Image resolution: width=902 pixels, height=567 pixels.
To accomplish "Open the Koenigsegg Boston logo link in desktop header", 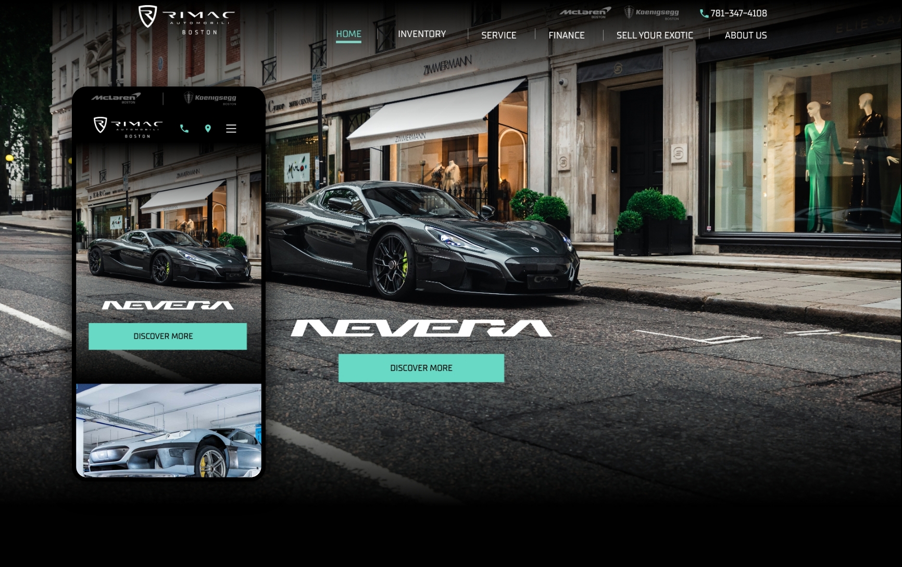I will click(652, 13).
